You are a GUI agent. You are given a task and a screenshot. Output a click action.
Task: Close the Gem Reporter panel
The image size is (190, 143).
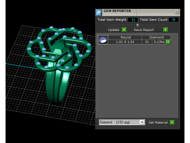[x=177, y=12]
